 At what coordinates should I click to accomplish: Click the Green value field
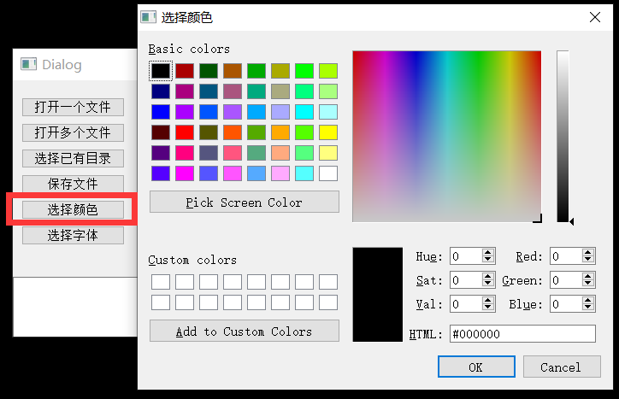[x=566, y=280]
